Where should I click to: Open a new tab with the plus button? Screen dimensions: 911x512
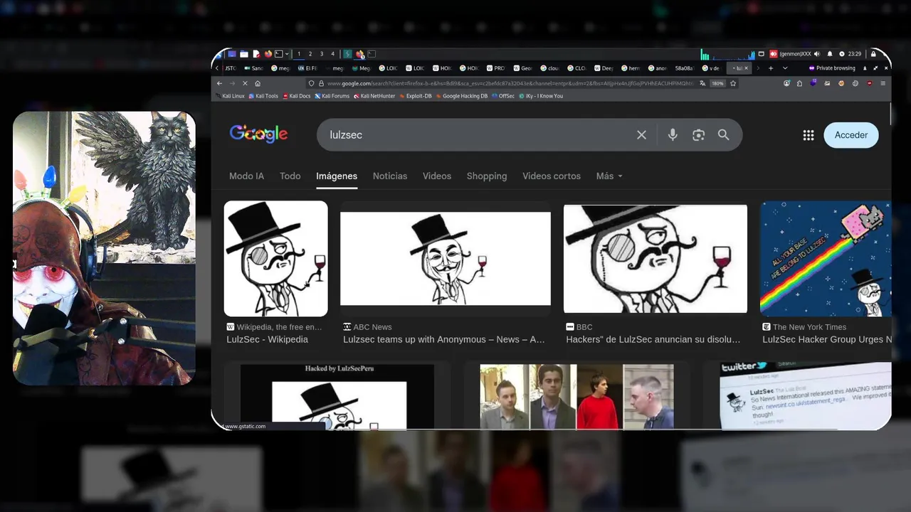point(771,68)
